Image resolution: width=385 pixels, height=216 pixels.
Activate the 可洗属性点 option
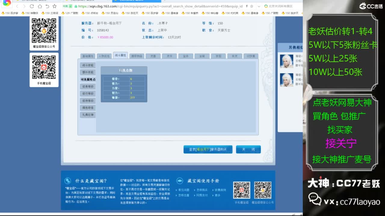pyautogui.click(x=87, y=79)
